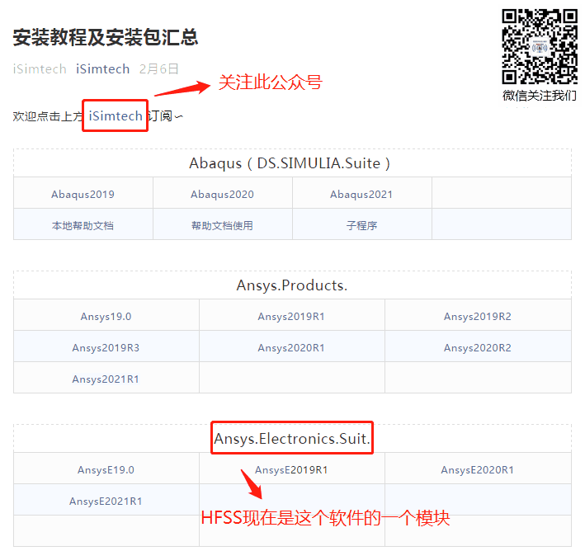Open the Ansys2019R3 tutorial link
The image size is (585, 551).
pos(106,348)
